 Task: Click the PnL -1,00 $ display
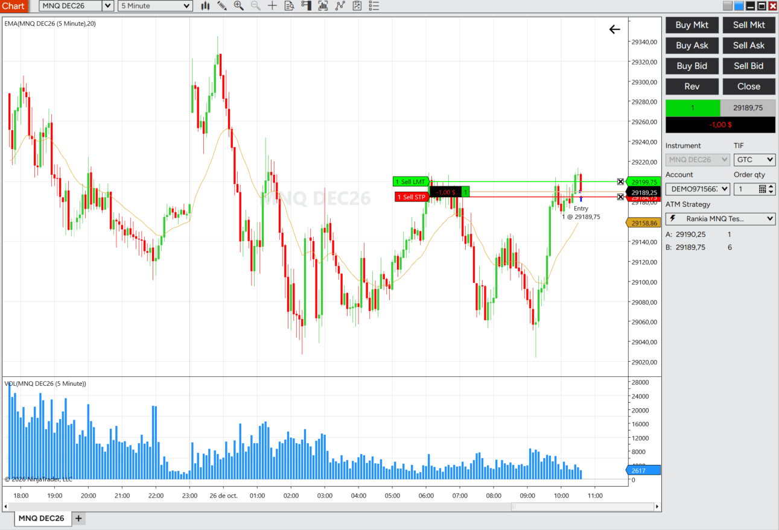click(720, 125)
